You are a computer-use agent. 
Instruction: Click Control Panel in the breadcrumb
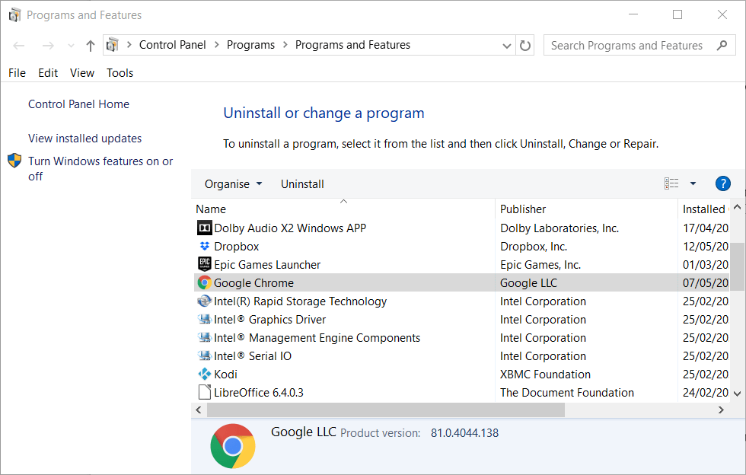[x=172, y=45]
